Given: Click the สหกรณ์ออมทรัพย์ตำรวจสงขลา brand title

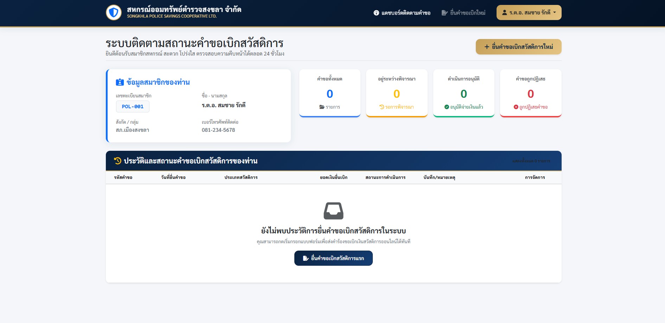Looking at the screenshot, I should pyautogui.click(x=184, y=9).
